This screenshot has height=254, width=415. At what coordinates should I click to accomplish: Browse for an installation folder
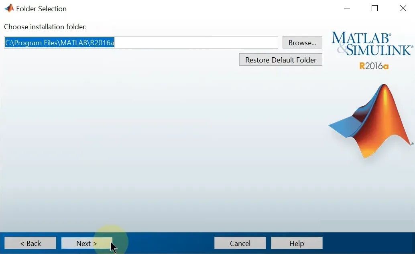tap(302, 42)
